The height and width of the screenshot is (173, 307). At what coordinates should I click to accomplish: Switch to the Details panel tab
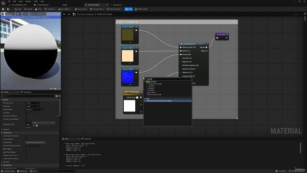click(6, 92)
